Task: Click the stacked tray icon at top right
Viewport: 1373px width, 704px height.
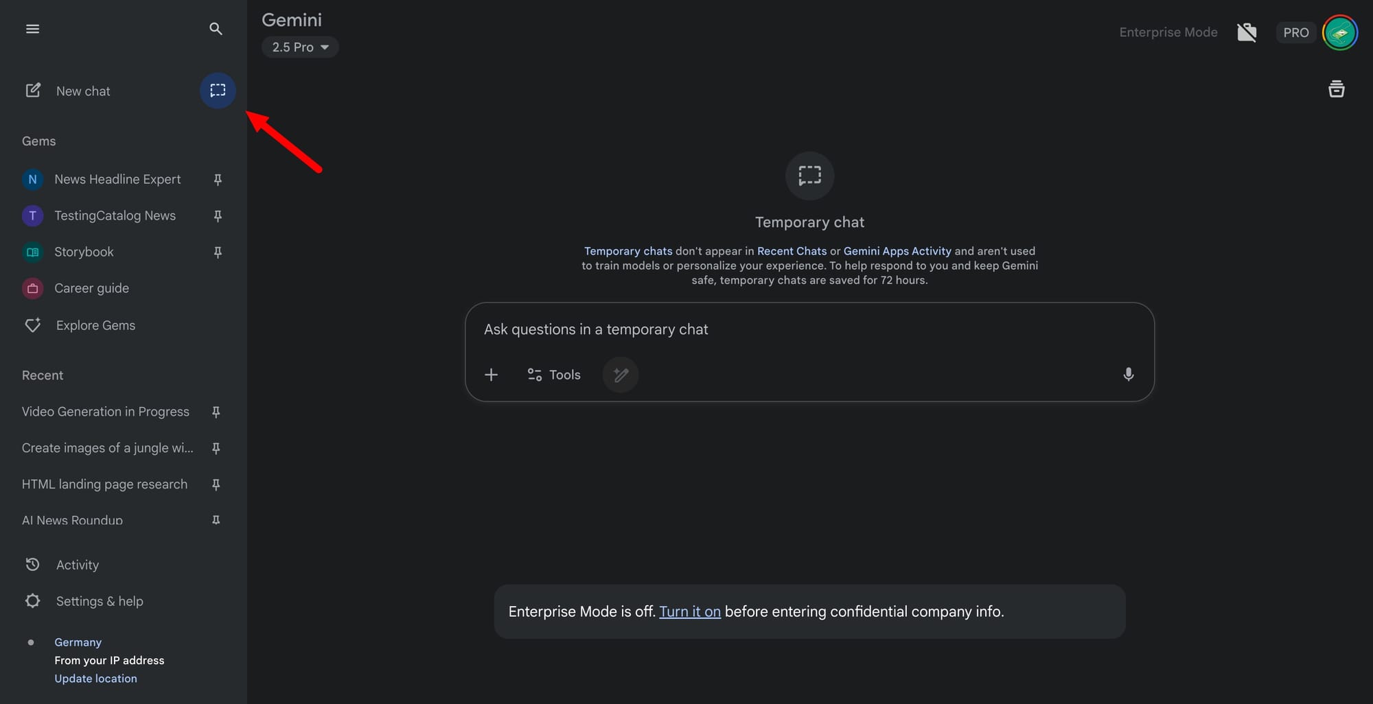Action: pos(1336,89)
